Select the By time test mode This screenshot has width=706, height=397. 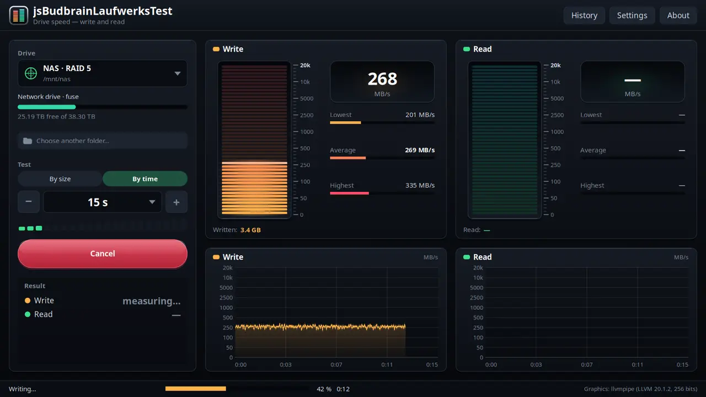(x=145, y=179)
